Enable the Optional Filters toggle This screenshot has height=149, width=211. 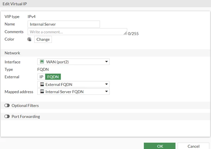7,105
